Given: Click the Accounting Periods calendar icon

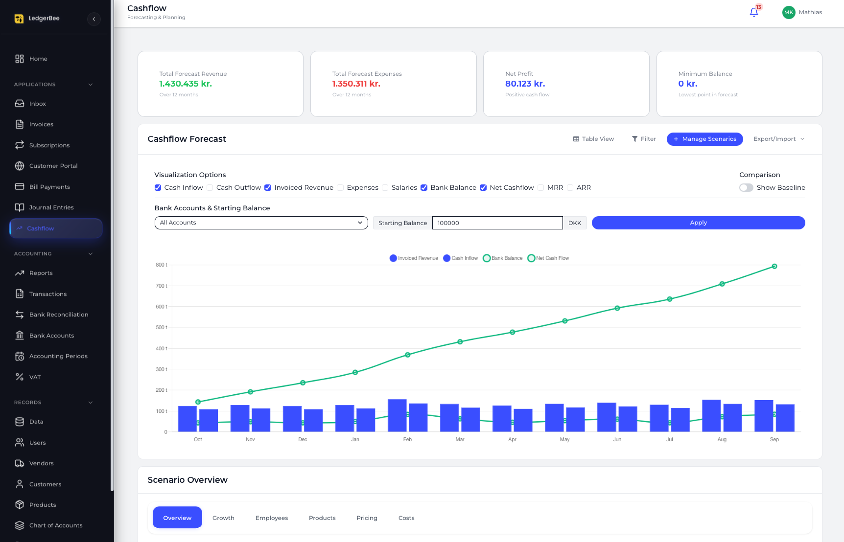Looking at the screenshot, I should [x=20, y=356].
